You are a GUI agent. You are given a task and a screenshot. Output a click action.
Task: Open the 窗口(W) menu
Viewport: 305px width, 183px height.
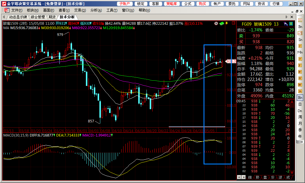coord(128,10)
